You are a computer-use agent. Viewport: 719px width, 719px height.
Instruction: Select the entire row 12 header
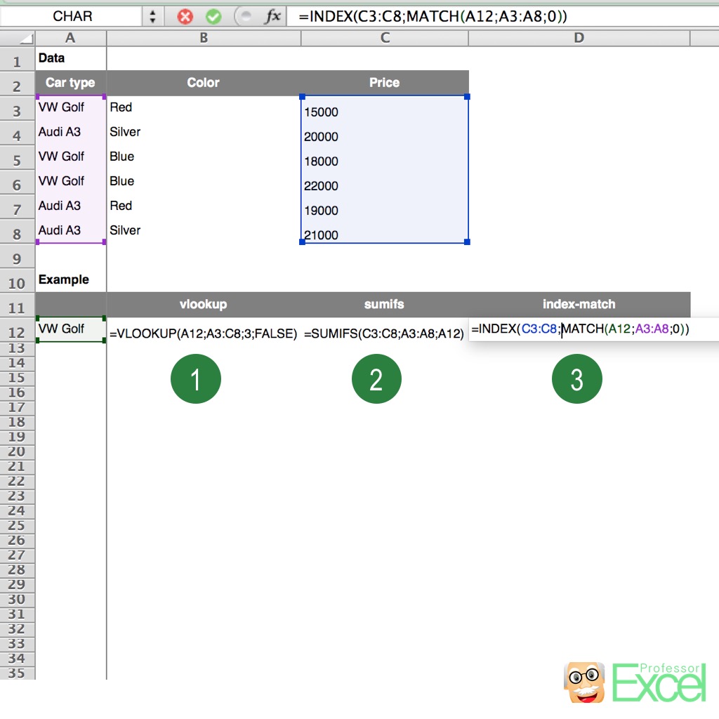[15, 329]
